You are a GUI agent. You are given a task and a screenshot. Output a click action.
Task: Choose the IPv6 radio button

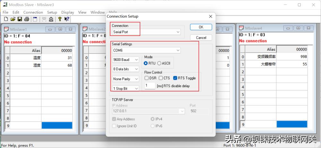(152, 126)
